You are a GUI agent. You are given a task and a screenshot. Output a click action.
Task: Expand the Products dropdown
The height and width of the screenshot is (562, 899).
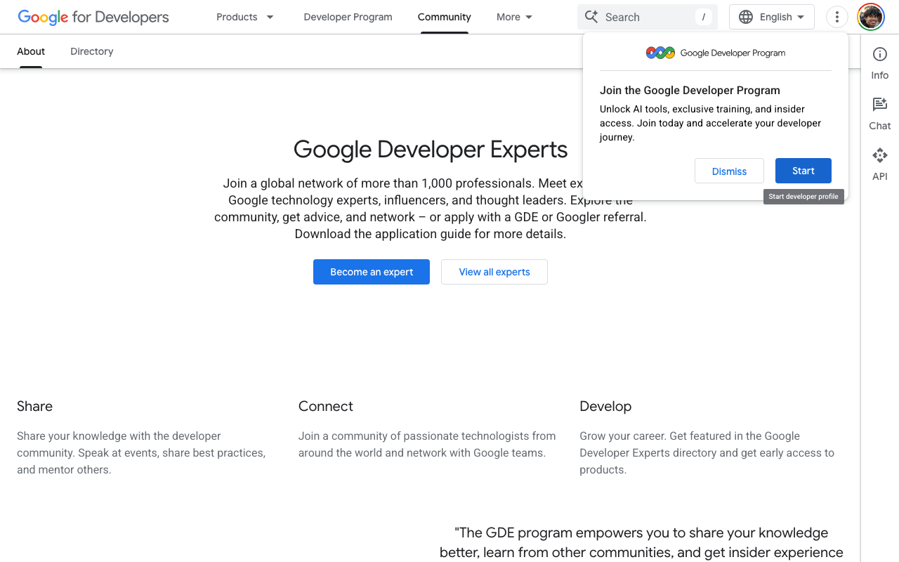click(244, 17)
